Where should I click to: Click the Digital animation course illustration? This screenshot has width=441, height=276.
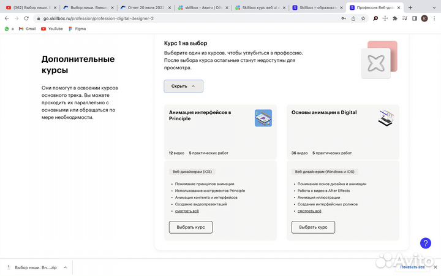point(386,118)
